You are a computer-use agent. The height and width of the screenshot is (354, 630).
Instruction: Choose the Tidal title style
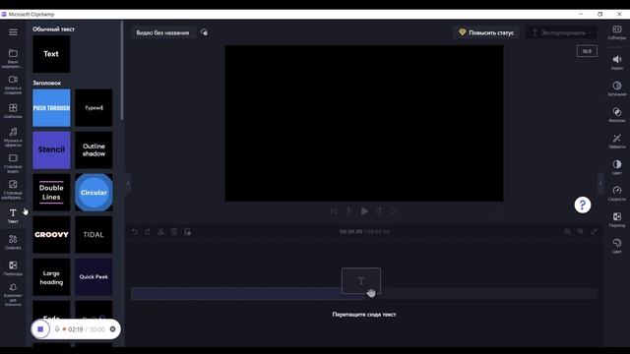pos(94,234)
